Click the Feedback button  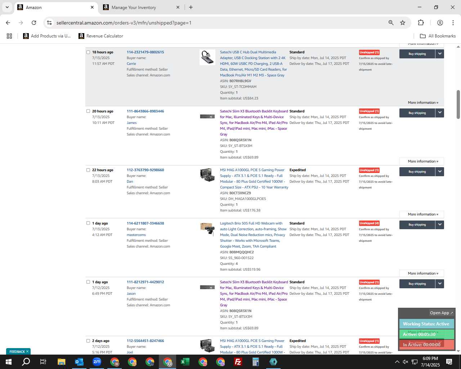[x=18, y=351]
